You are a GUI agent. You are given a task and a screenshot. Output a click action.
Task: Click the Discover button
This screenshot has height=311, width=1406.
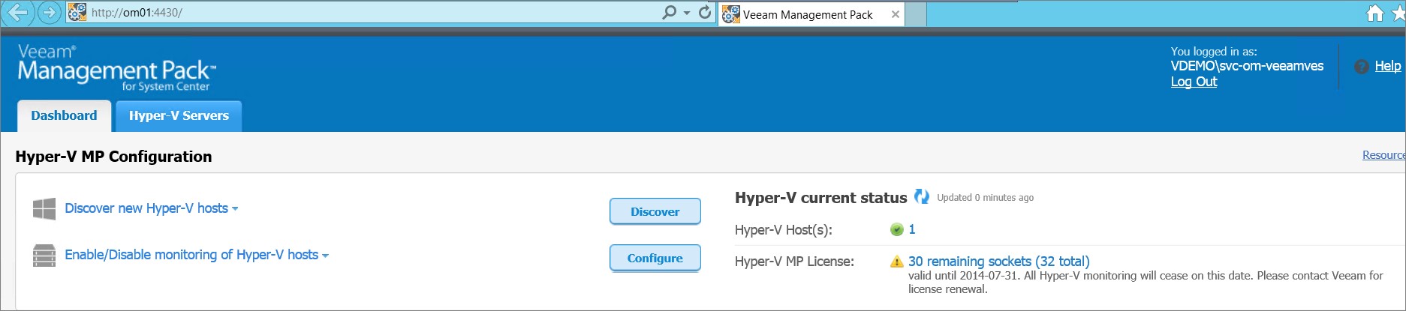(655, 211)
